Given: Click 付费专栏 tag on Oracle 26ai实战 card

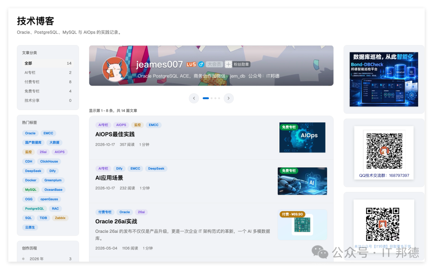Looking at the screenshot, I should click(105, 212).
